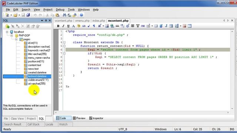Switch to Inspector view button

coord(96,118)
